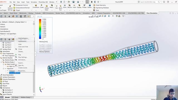Click the New document icon

point(64,2)
